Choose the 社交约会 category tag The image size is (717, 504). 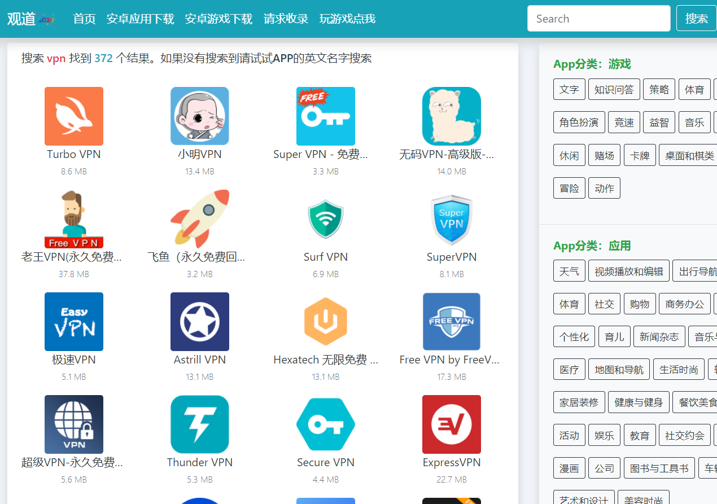[x=685, y=435]
